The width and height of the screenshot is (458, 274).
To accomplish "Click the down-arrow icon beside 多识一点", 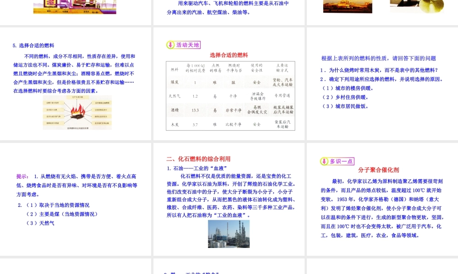I will pyautogui.click(x=324, y=161).
